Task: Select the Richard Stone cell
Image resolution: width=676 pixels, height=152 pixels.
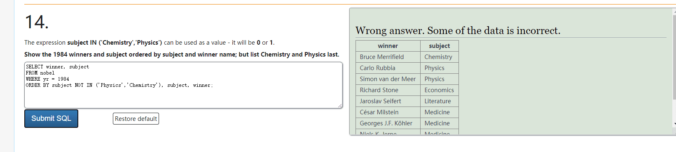Action: tap(388, 90)
